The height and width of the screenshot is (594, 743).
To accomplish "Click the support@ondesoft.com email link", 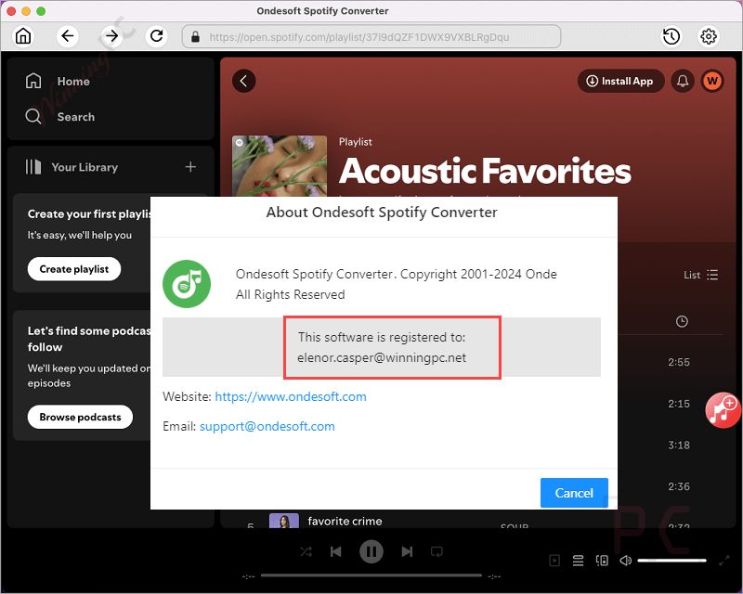I will click(267, 426).
